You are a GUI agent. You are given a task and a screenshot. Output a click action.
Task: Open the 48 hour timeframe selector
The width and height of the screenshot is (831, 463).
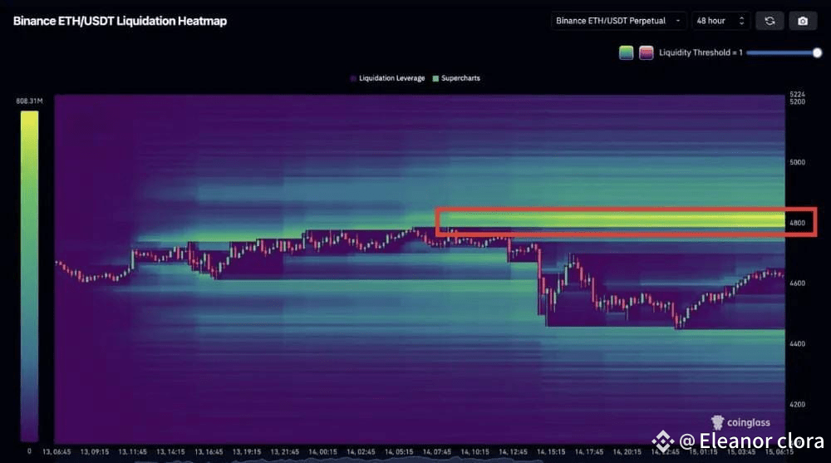(x=720, y=21)
